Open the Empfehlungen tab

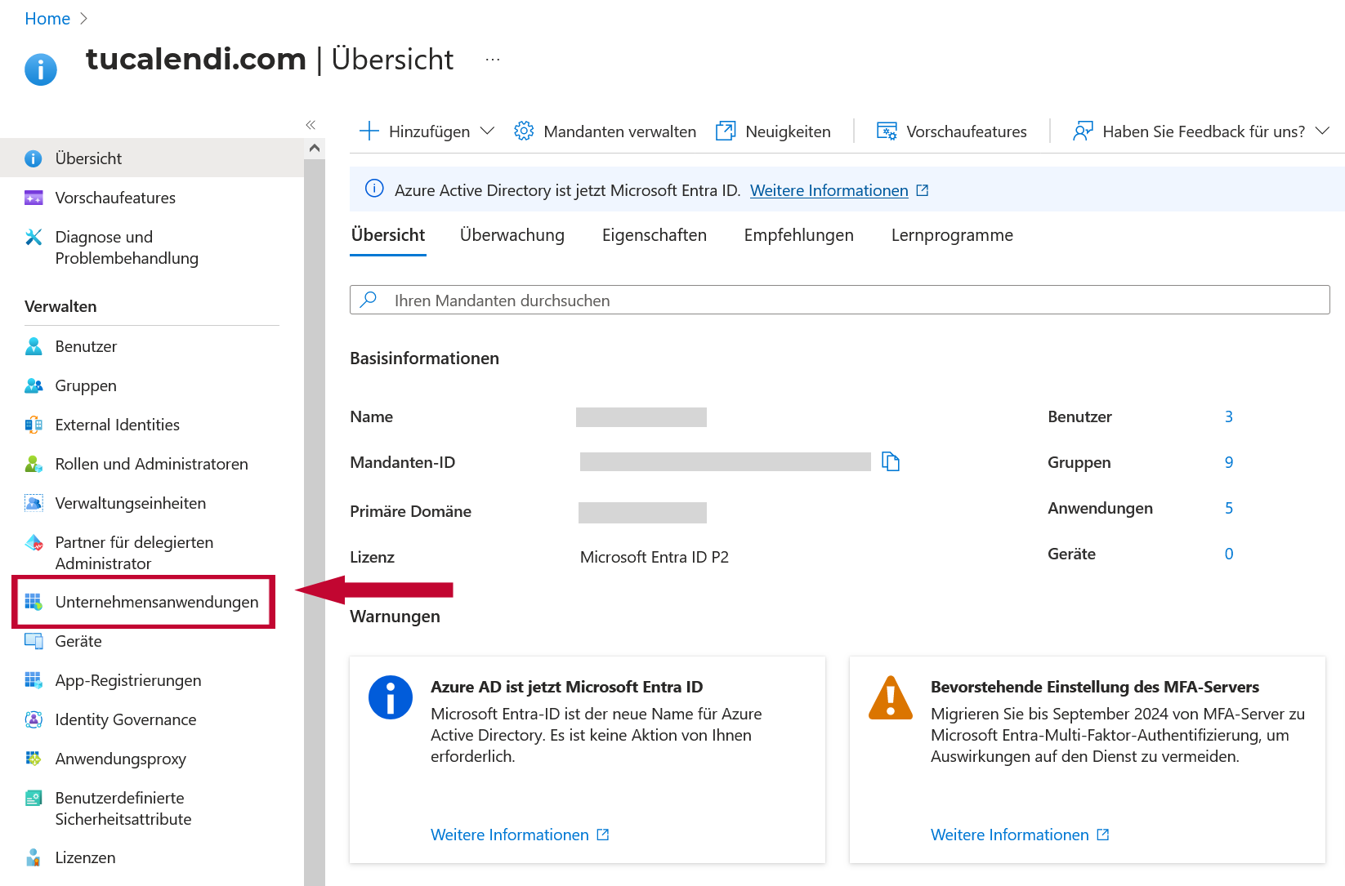799,235
